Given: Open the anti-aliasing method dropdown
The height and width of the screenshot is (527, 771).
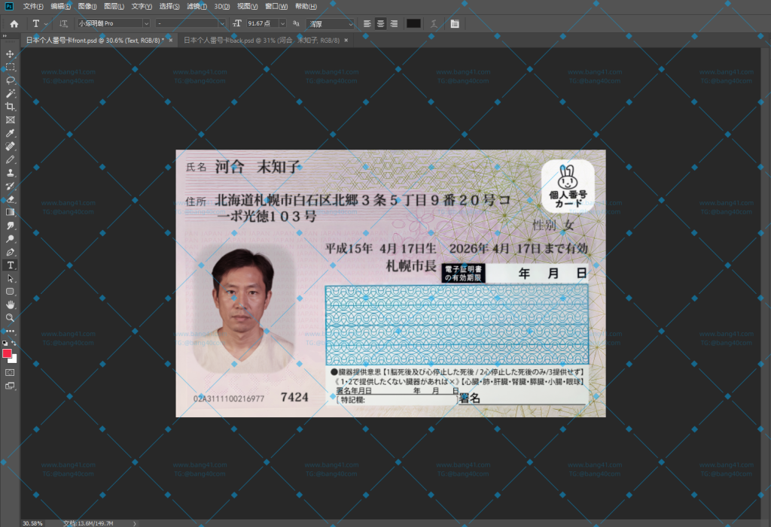Looking at the screenshot, I should (x=331, y=23).
